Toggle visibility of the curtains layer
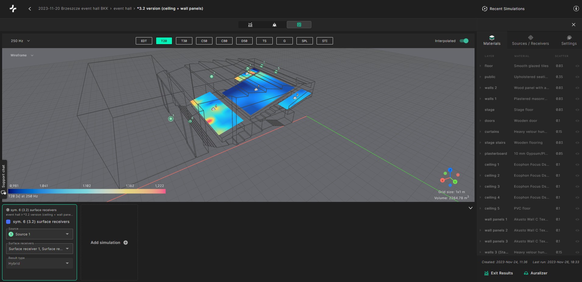The image size is (582, 282). (x=577, y=132)
